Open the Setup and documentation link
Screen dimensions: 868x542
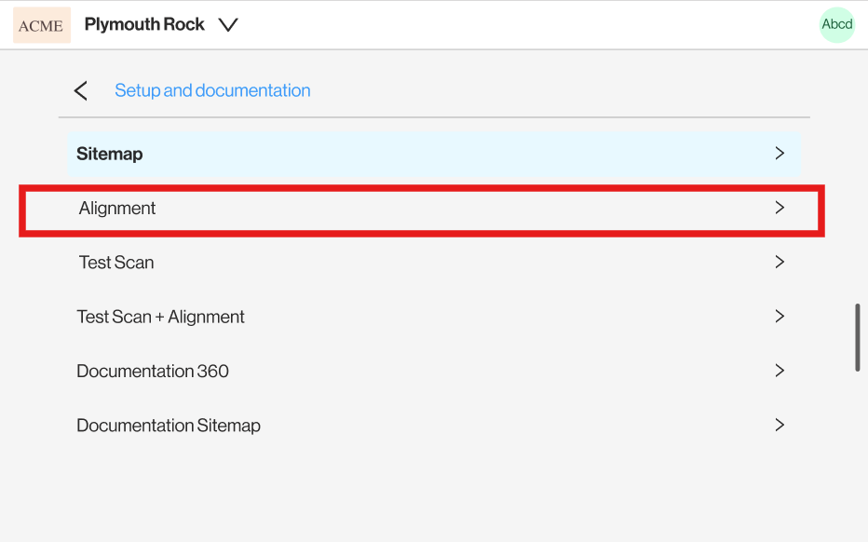tap(212, 90)
